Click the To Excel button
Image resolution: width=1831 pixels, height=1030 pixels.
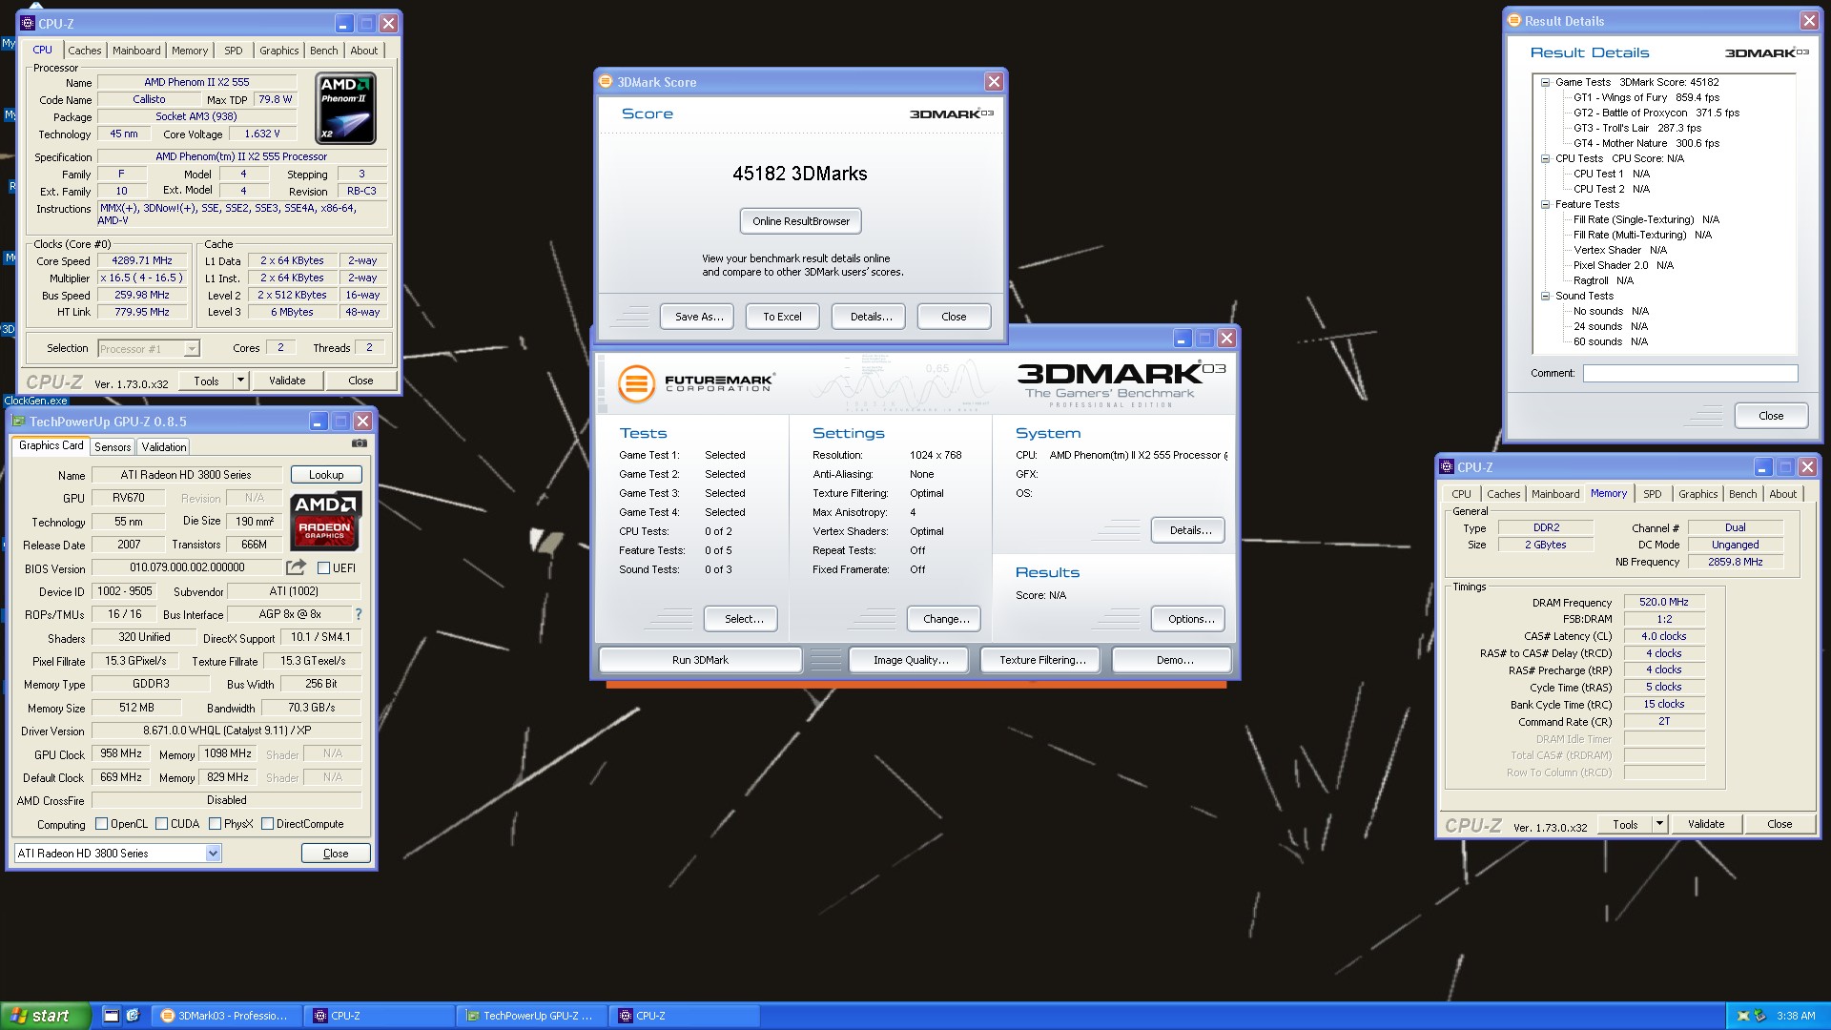click(x=782, y=317)
